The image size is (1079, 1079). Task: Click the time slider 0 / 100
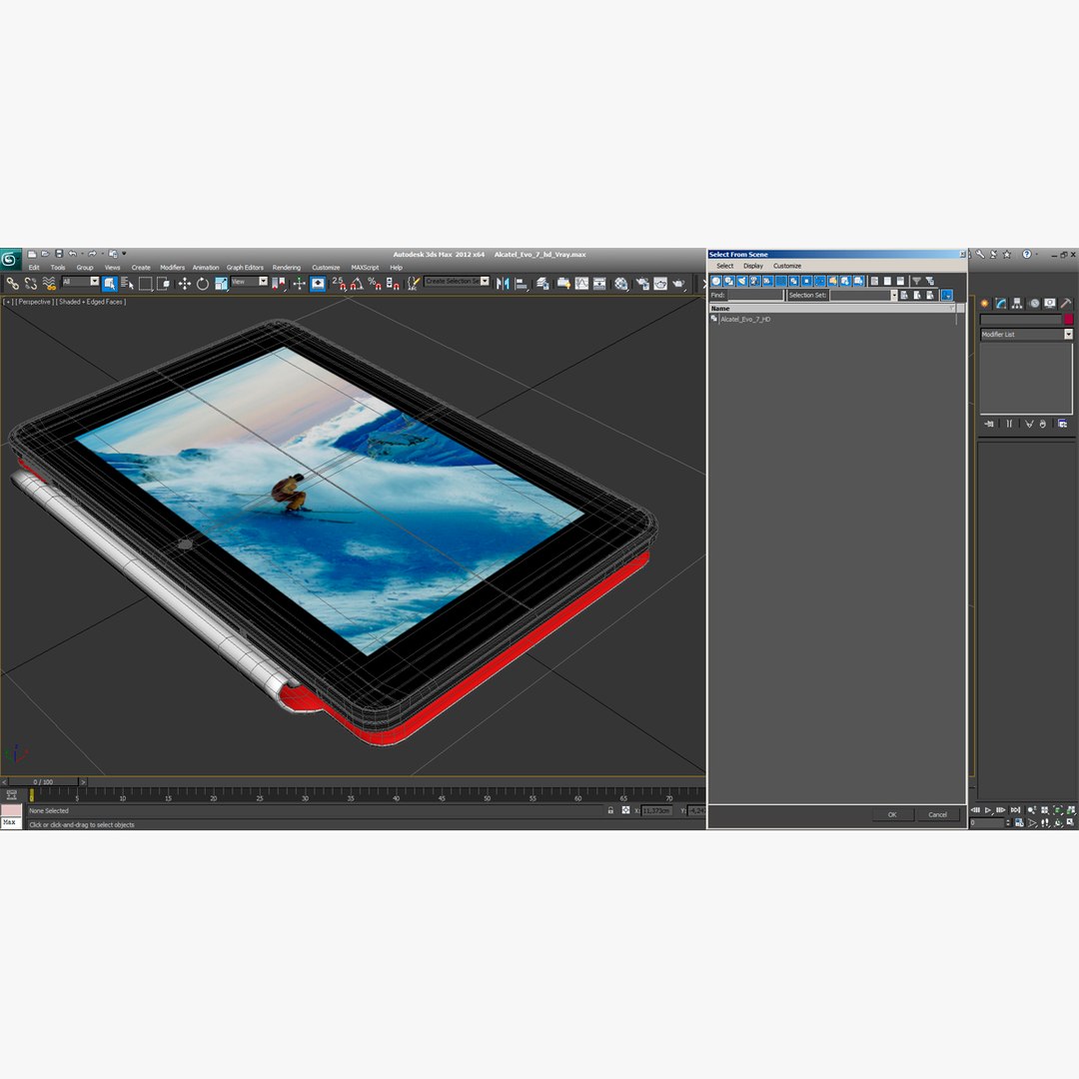point(43,782)
